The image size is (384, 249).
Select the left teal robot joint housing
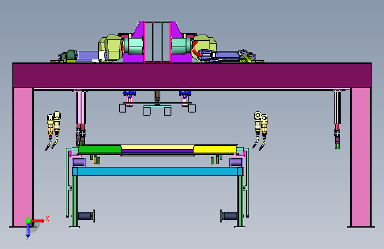(x=133, y=46)
